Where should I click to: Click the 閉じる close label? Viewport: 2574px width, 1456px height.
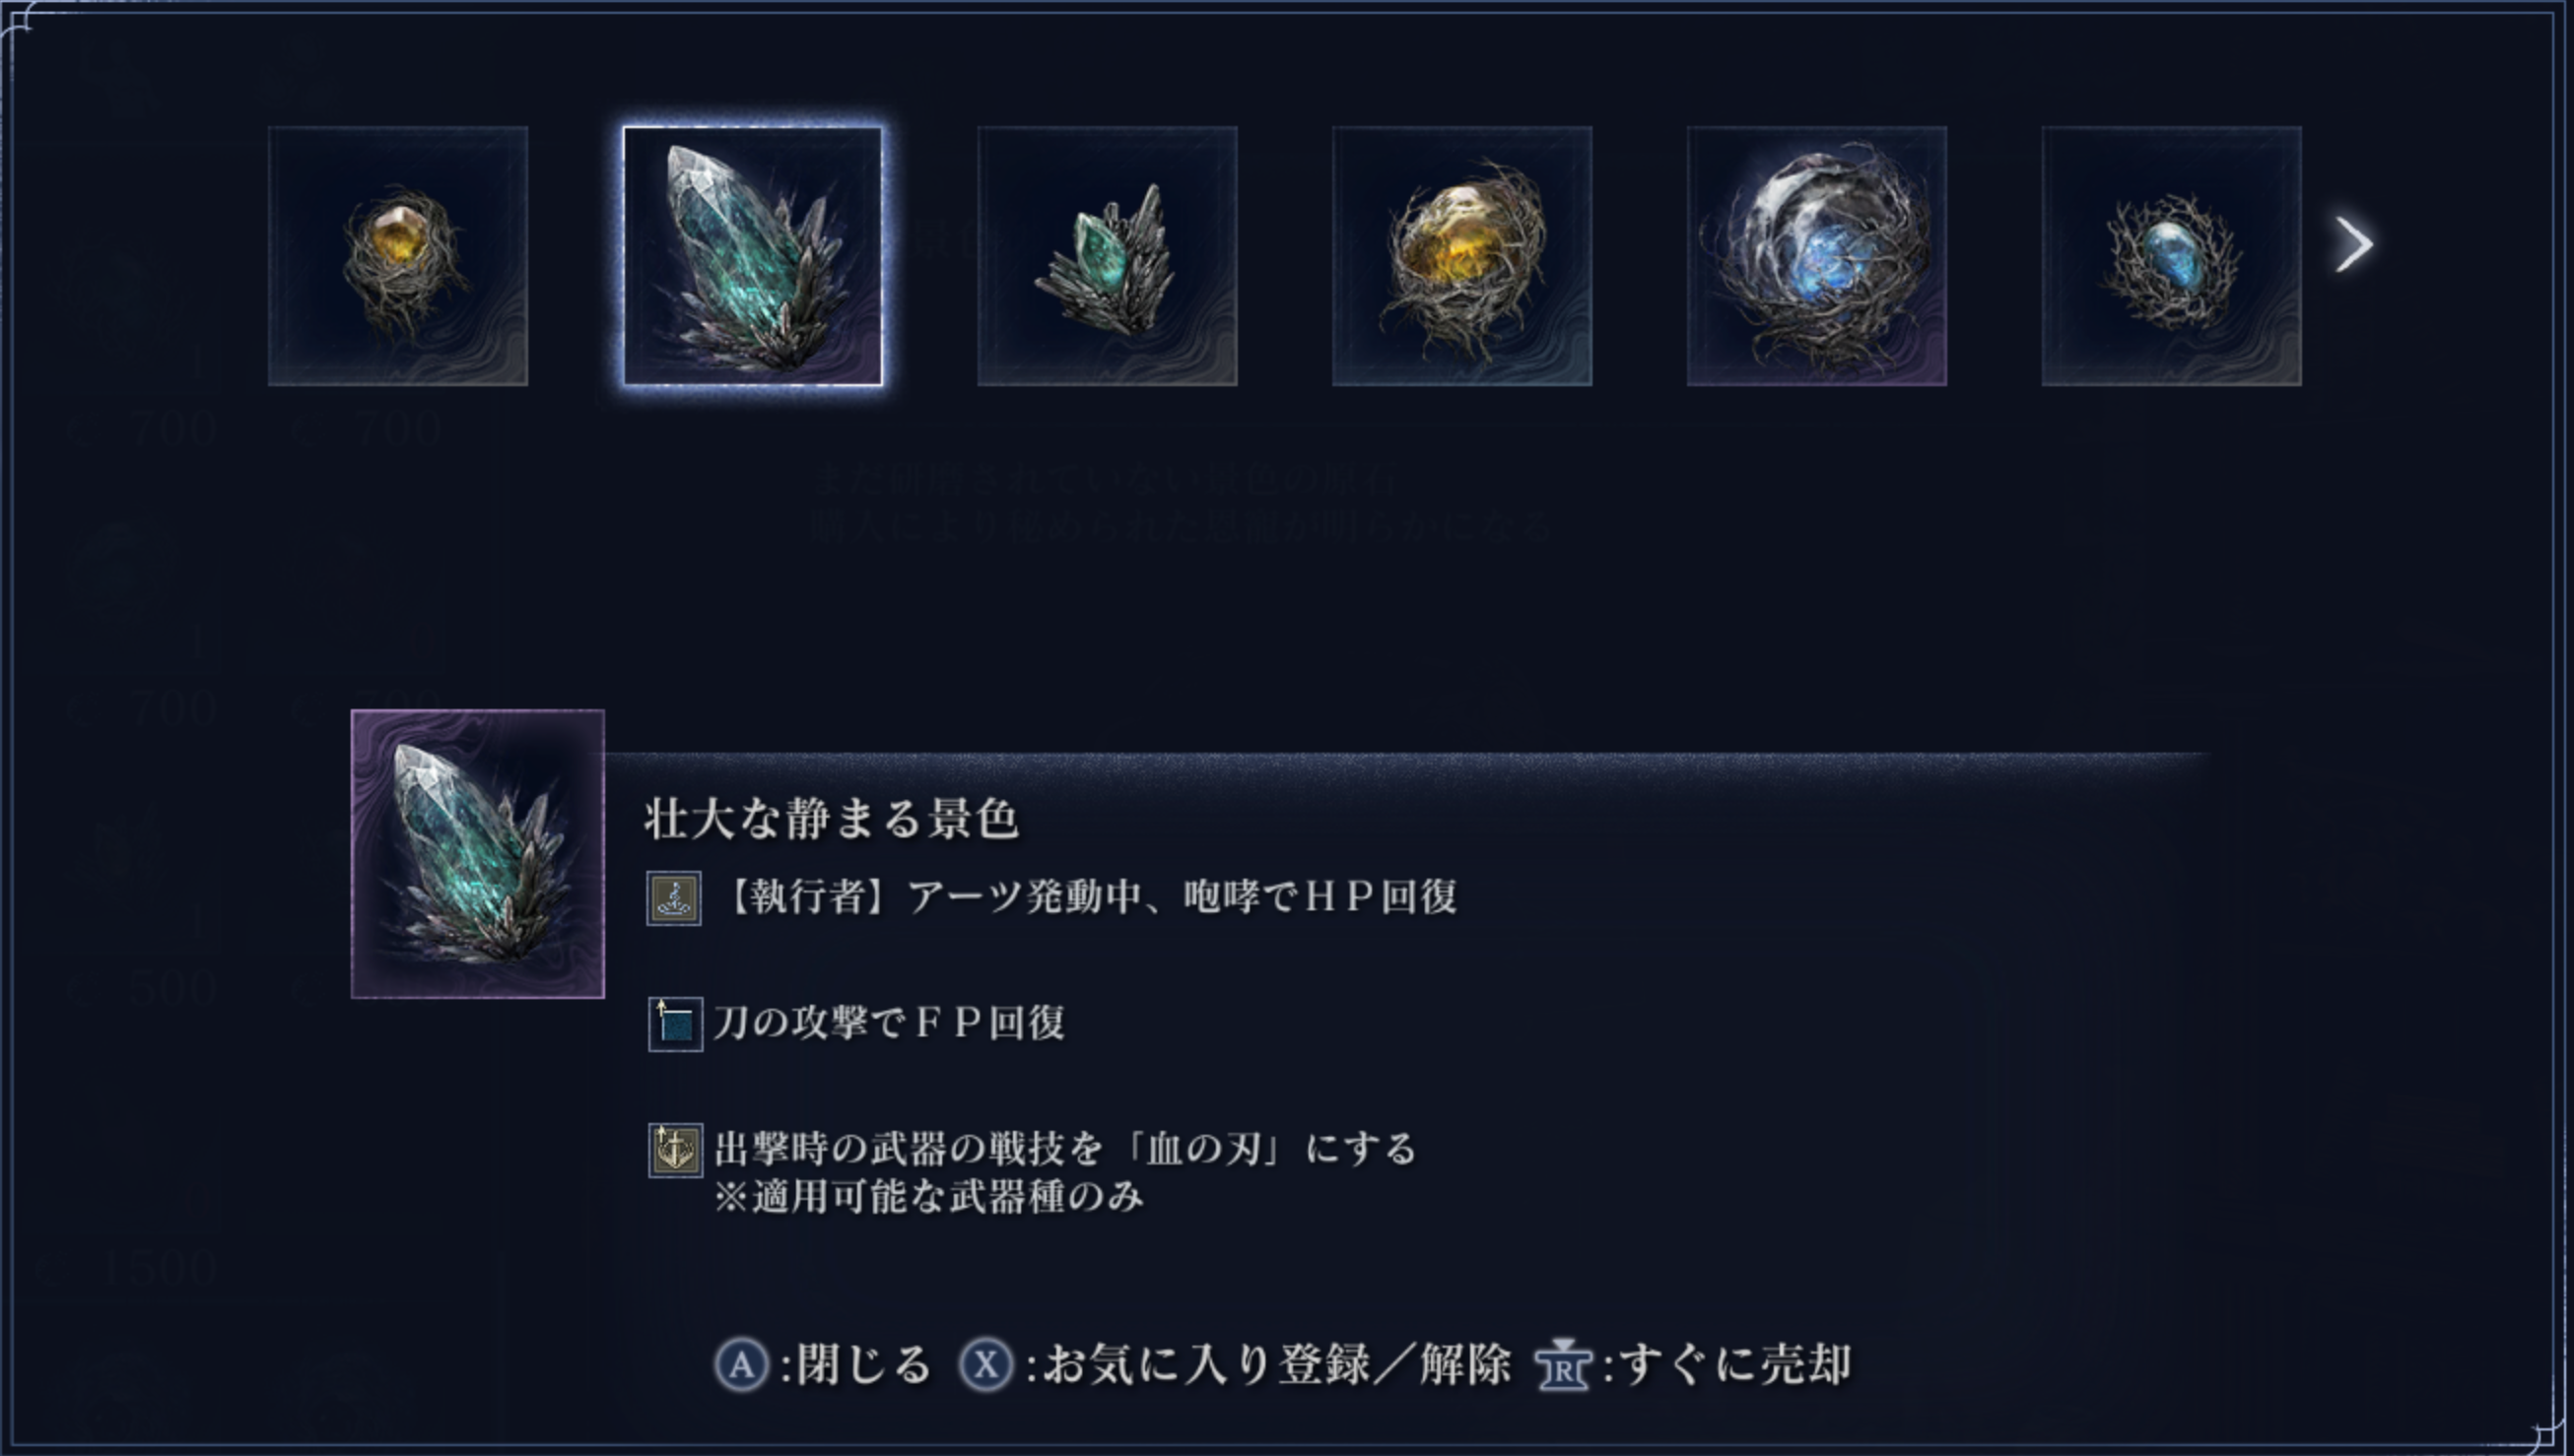point(864,1365)
